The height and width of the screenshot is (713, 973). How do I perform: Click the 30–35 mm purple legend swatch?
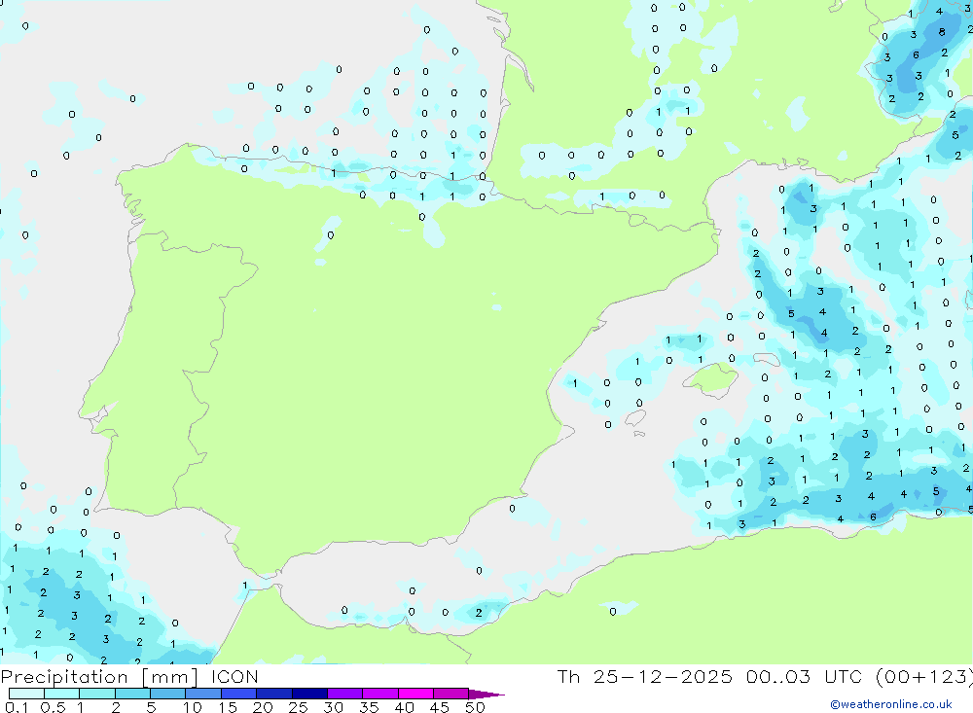[345, 694]
